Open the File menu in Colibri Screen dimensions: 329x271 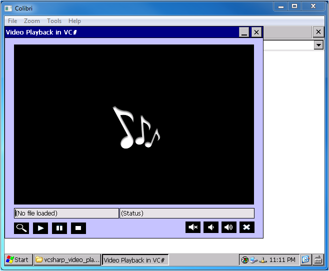[12, 21]
